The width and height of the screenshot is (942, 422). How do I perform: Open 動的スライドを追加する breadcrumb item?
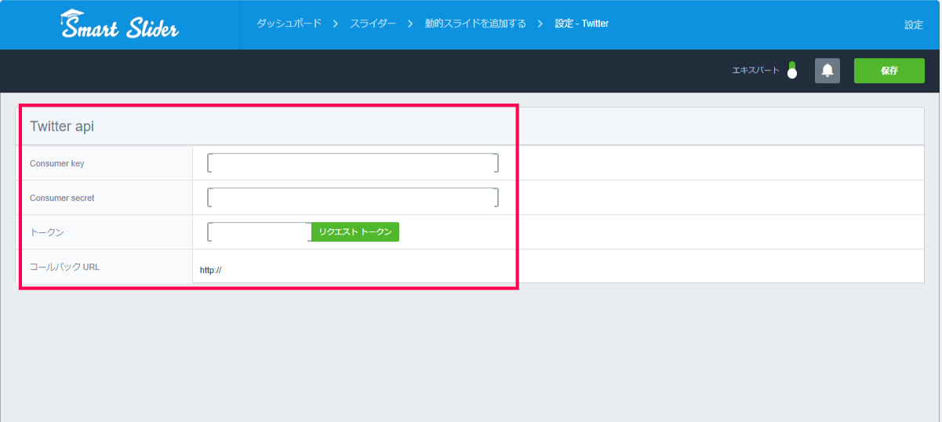pos(475,24)
